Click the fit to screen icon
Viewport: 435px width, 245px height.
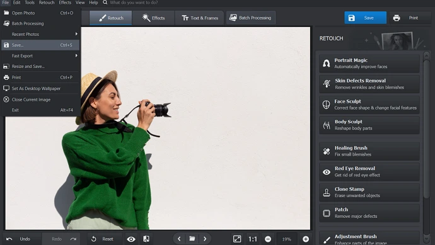(x=237, y=239)
